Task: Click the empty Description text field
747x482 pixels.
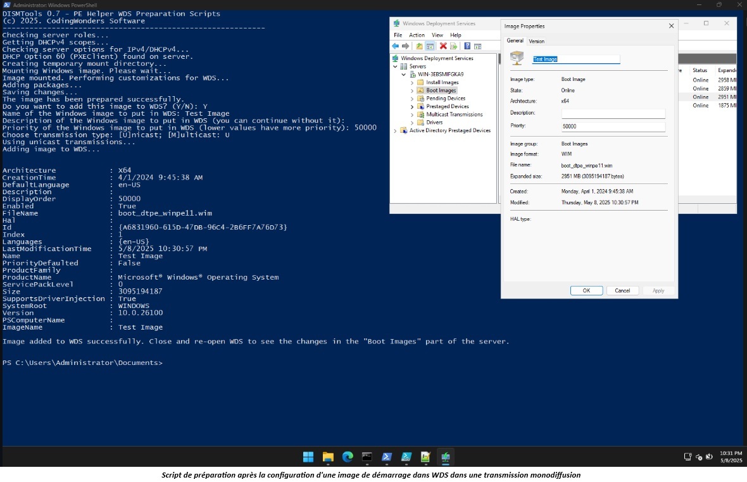Action: click(613, 113)
